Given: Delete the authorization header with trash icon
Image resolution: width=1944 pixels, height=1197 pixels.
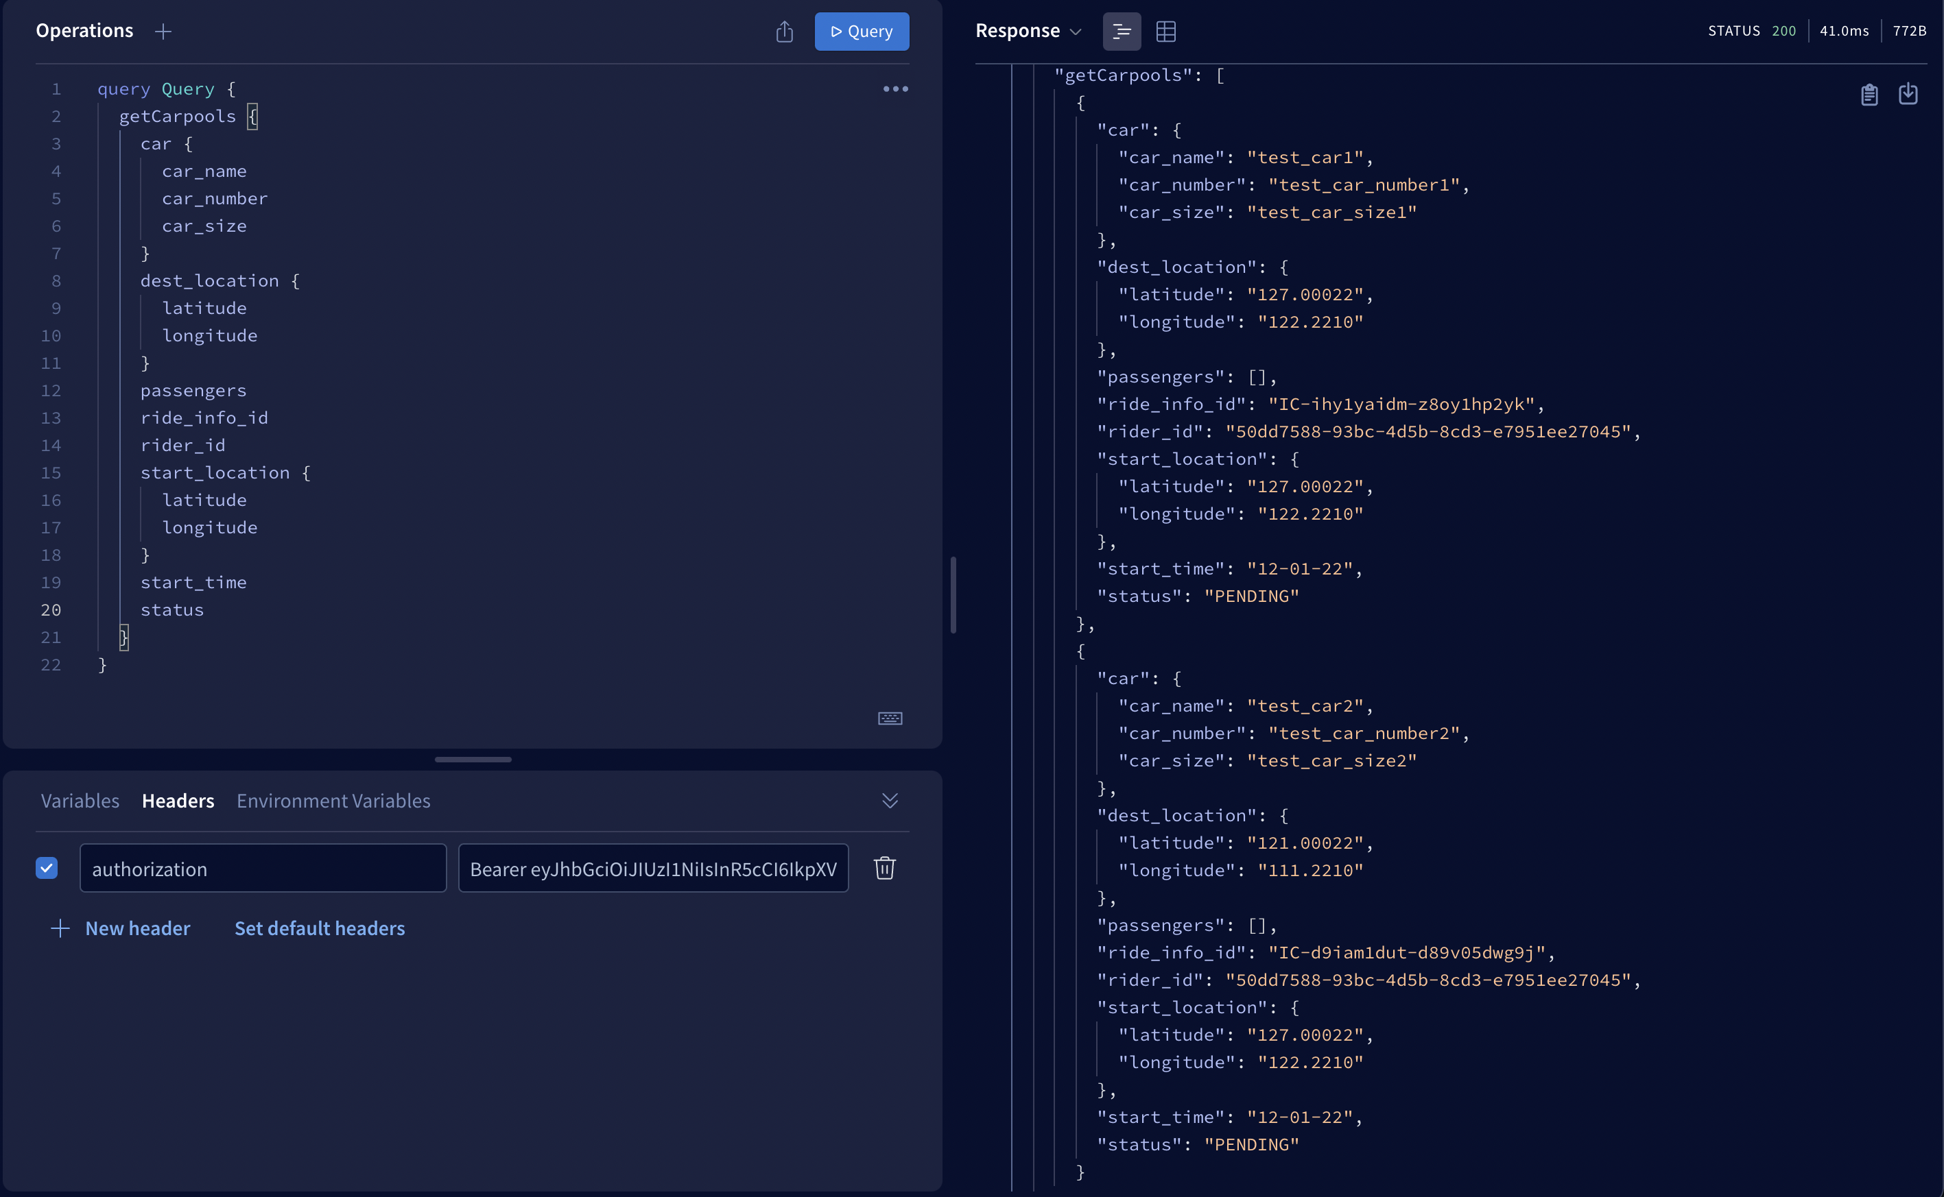Looking at the screenshot, I should (884, 868).
